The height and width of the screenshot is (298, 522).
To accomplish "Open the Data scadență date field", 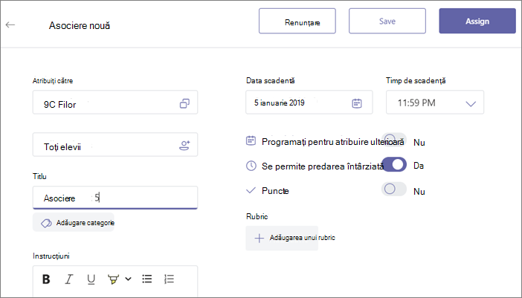I will 309,103.
